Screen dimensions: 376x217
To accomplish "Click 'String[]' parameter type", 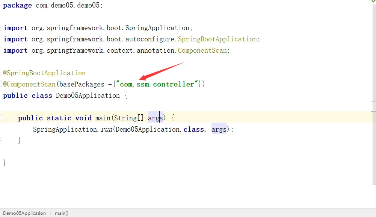I will [x=128, y=118].
